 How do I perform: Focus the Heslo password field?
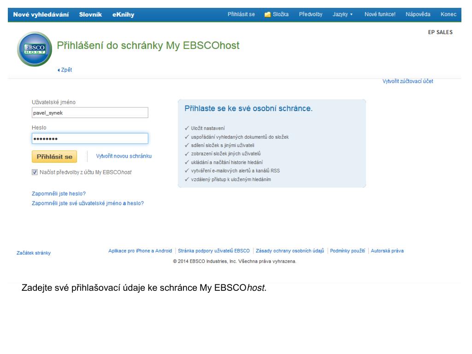point(90,138)
